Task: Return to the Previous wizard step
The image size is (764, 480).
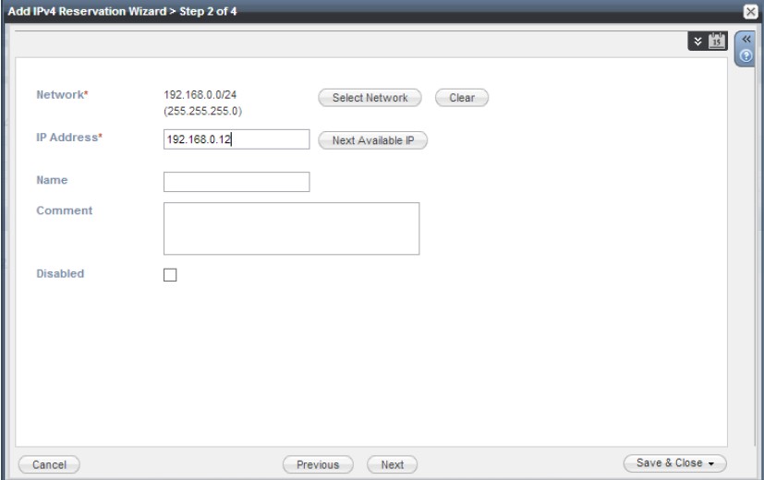Action: pyautogui.click(x=317, y=464)
